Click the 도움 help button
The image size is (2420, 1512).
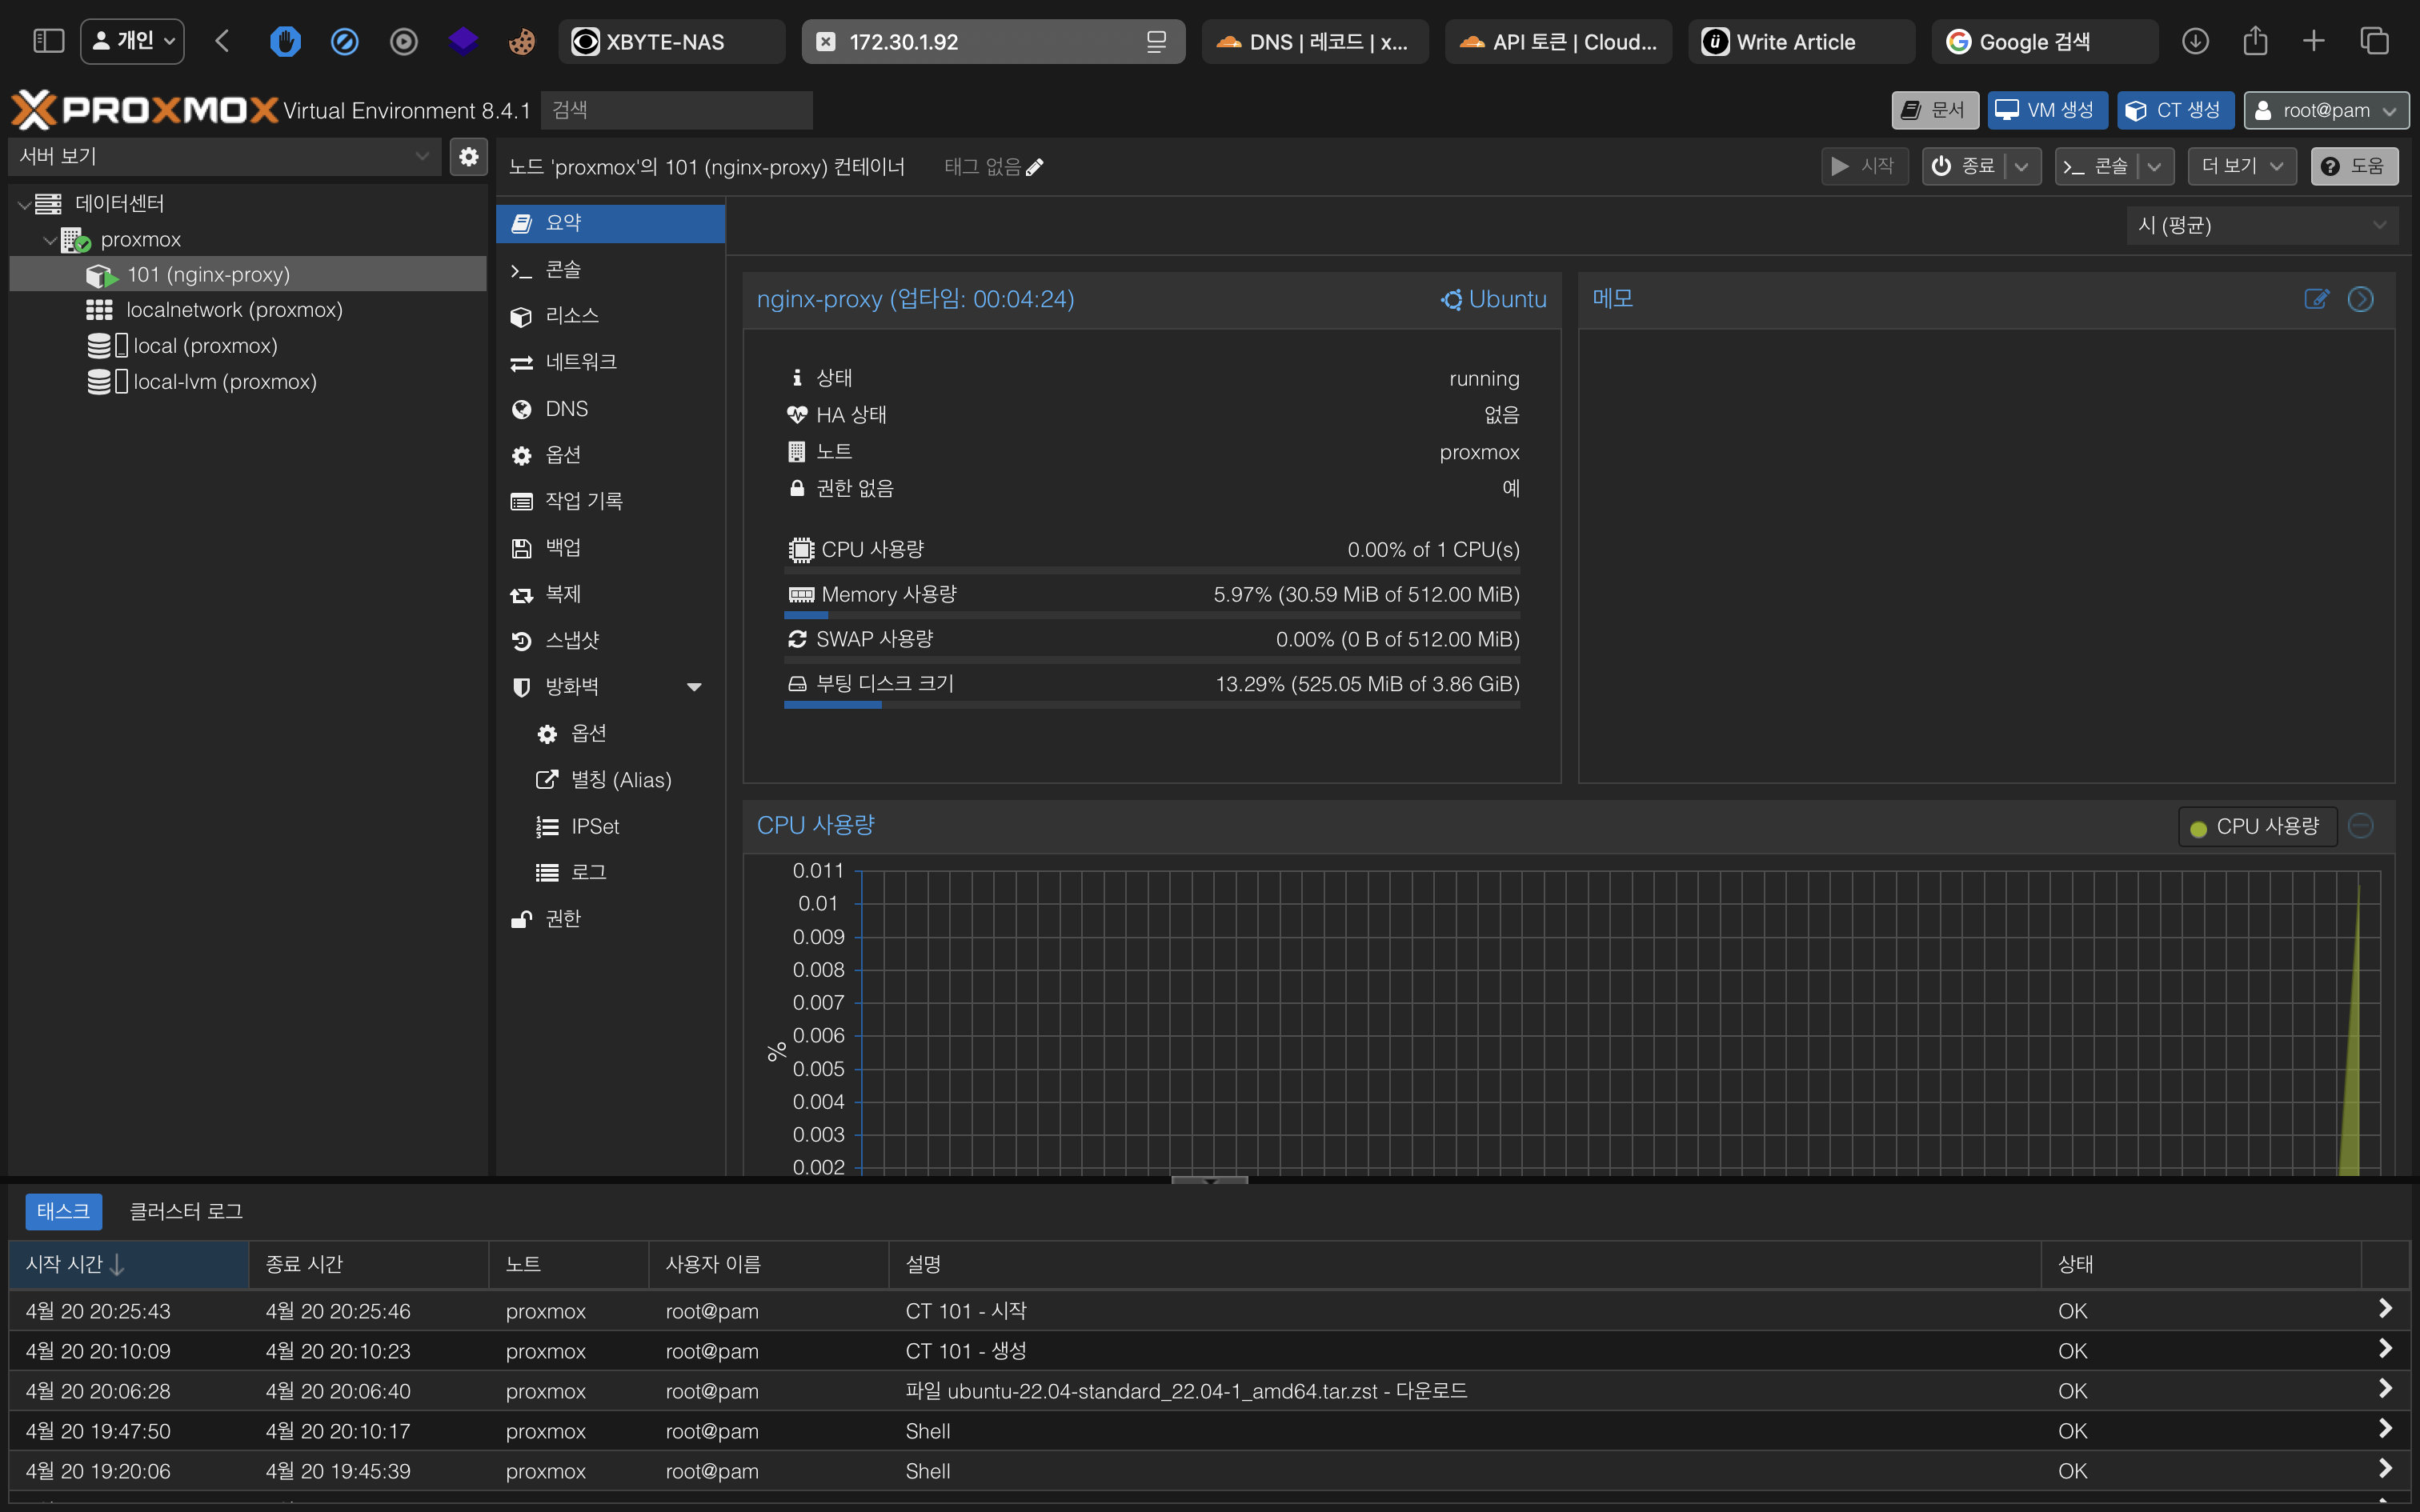[x=2354, y=166]
